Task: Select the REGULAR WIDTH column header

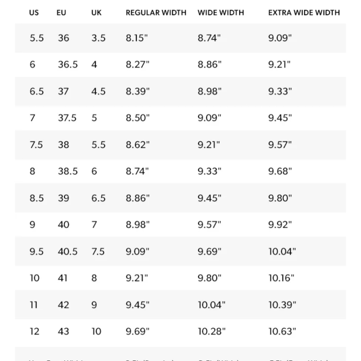Action: (x=156, y=13)
